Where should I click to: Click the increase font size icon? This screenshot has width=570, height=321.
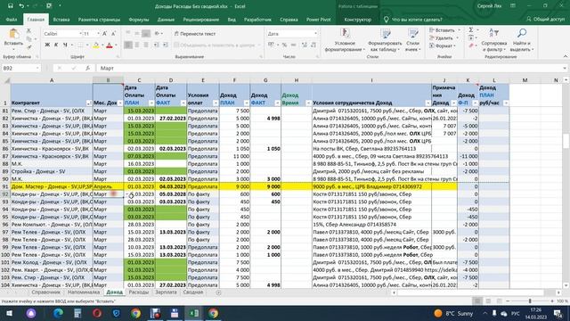(105, 34)
